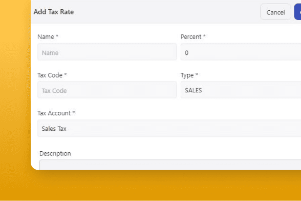Click the required asterisk next to Name
Viewport: 301px width, 201px height.
57,36
